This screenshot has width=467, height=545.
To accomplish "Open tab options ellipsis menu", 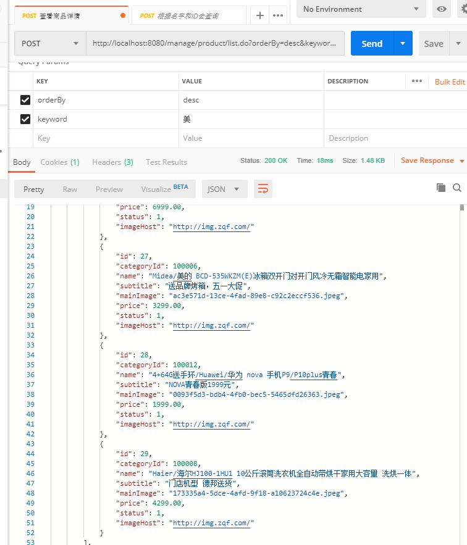I will (278, 15).
